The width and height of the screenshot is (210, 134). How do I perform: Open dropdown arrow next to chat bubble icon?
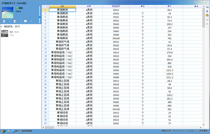point(31,21)
